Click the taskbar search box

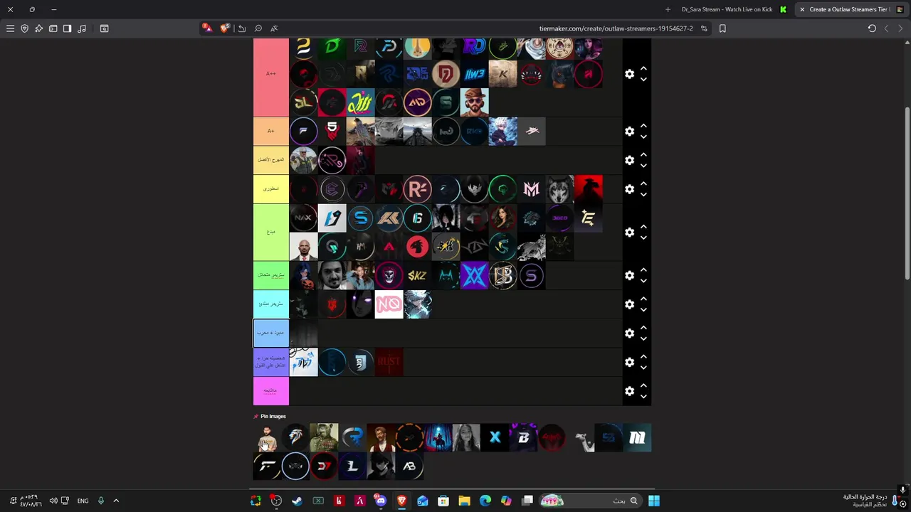pyautogui.click(x=590, y=501)
